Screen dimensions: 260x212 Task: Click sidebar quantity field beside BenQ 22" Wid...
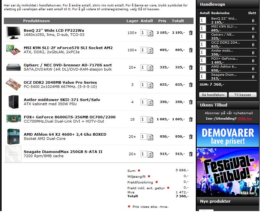203,21
